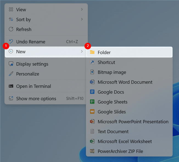Open the Sort by menu entry
The height and width of the screenshot is (162, 179).
pyautogui.click(x=46, y=19)
